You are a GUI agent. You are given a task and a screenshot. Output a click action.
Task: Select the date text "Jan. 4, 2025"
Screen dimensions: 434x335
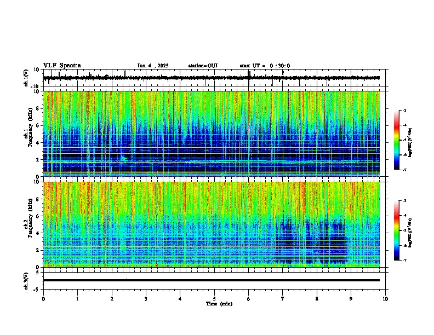click(153, 66)
